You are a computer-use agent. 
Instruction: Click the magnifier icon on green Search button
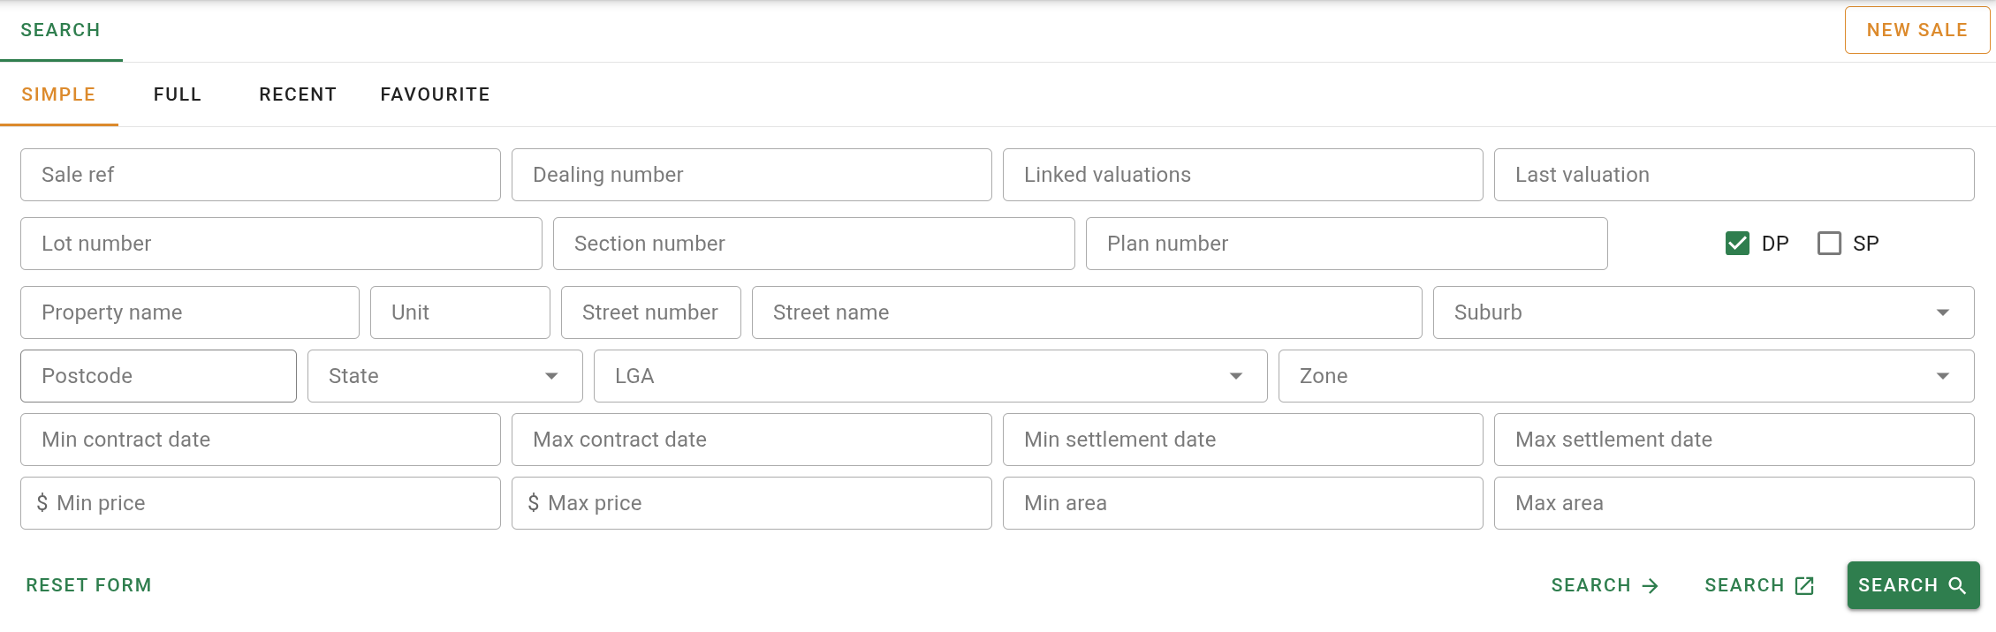tap(1957, 586)
